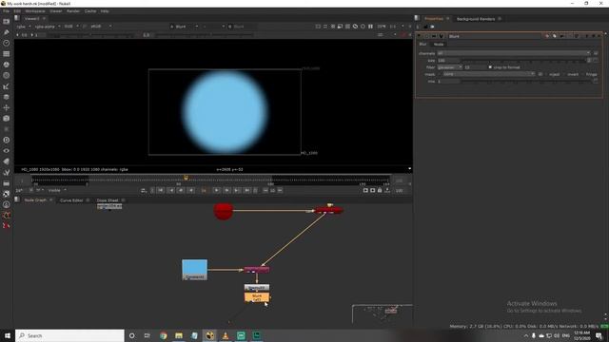609x342 pixels.
Task: Open the Render menu
Action: point(73,11)
